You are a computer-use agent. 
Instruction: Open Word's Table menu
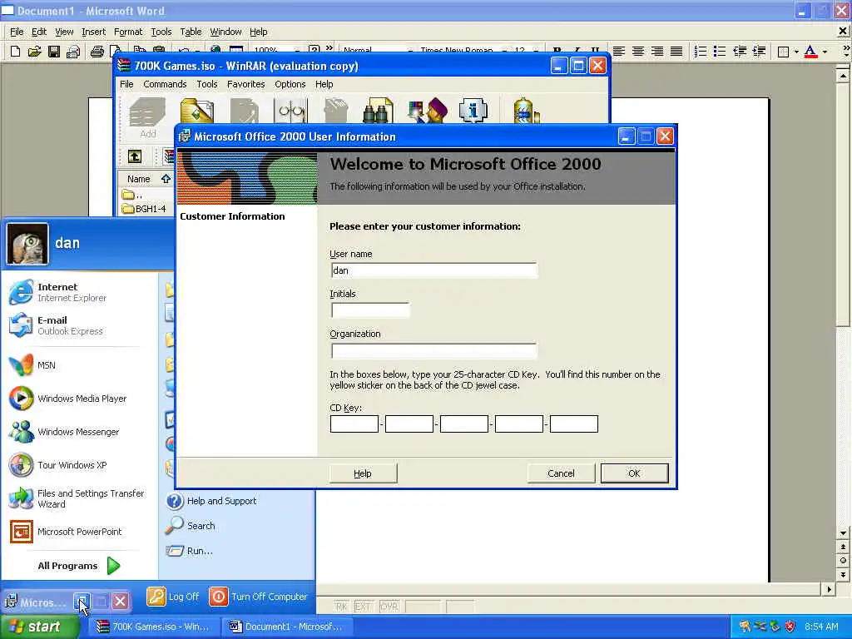coord(191,32)
